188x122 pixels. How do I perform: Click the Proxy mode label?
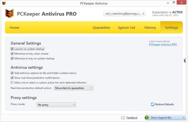pos(18,104)
